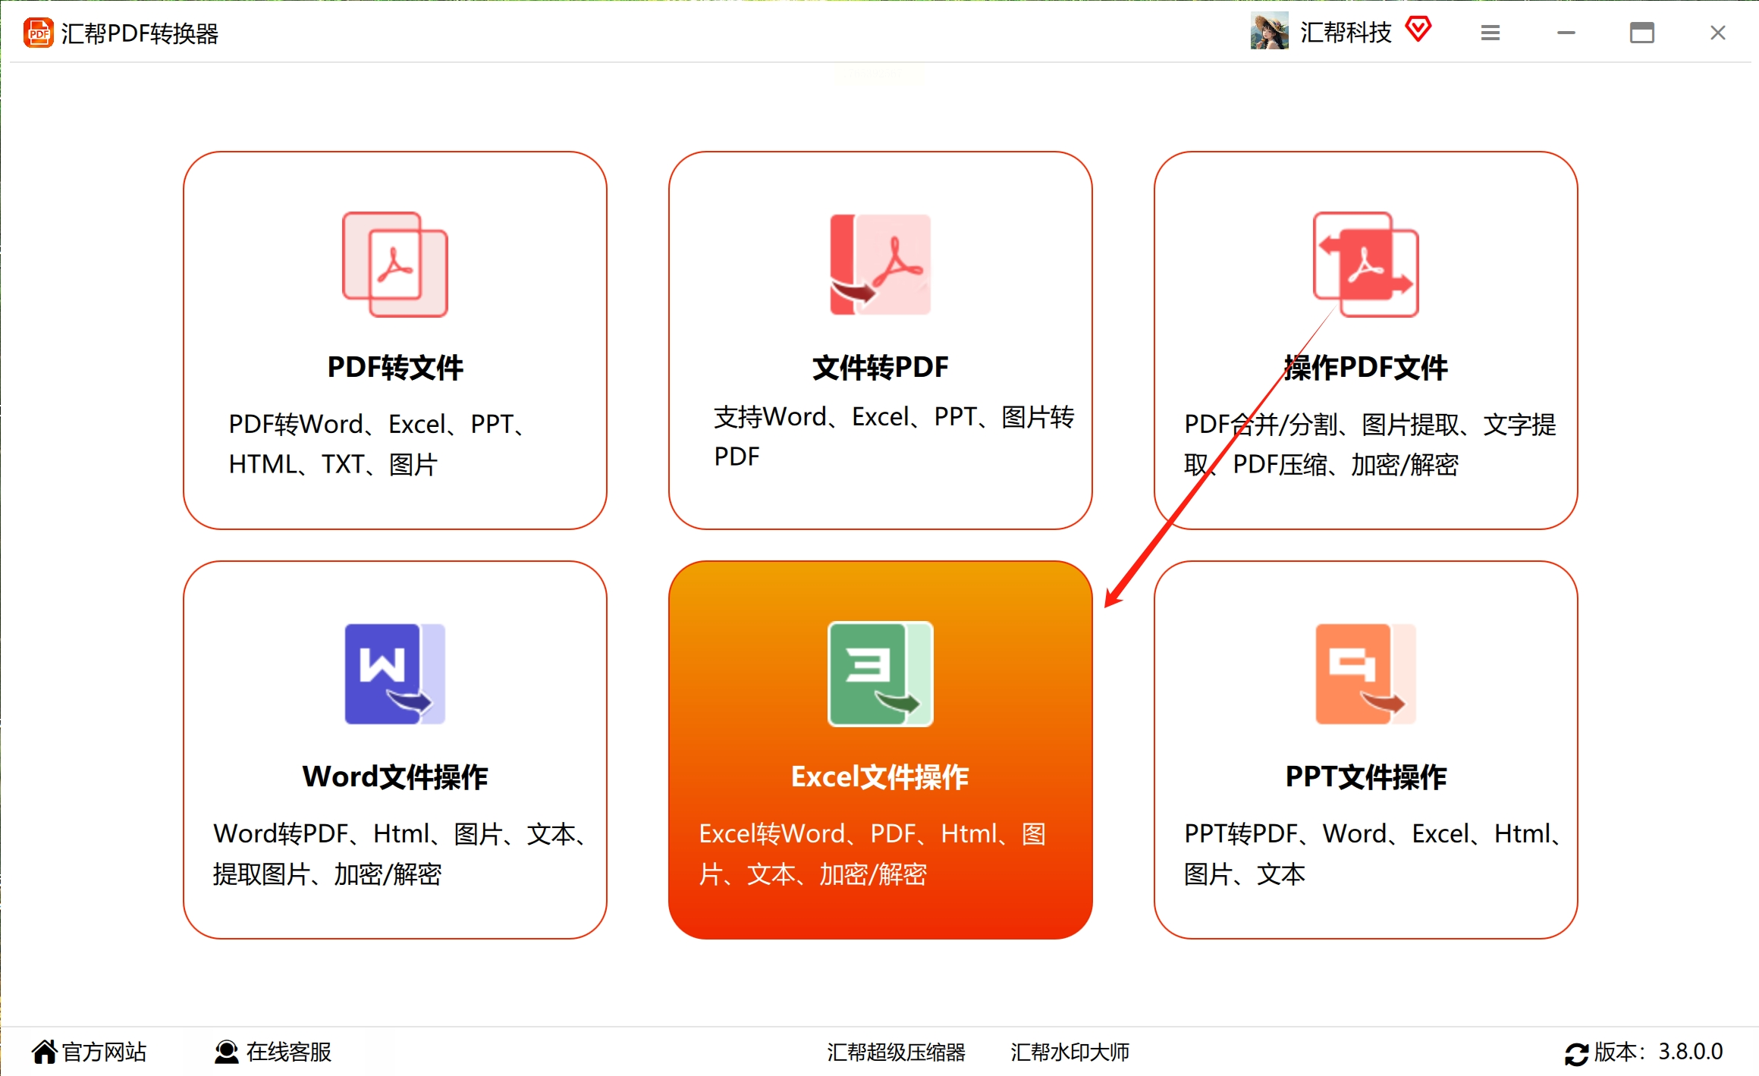Viewport: 1759px width, 1076px height.
Task: Click the 操作PDF文件 icon
Action: tap(1365, 264)
